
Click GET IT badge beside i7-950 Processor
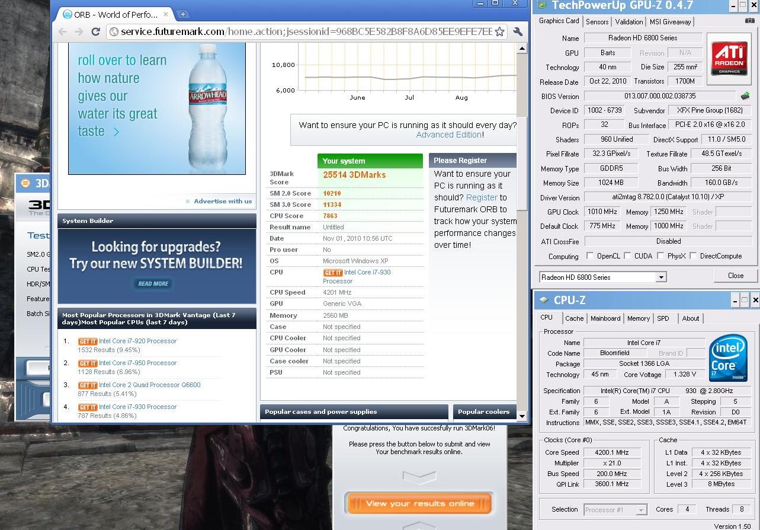pyautogui.click(x=87, y=363)
